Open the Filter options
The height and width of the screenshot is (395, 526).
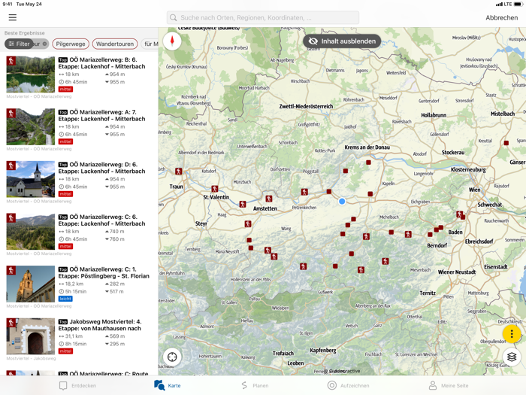click(20, 44)
